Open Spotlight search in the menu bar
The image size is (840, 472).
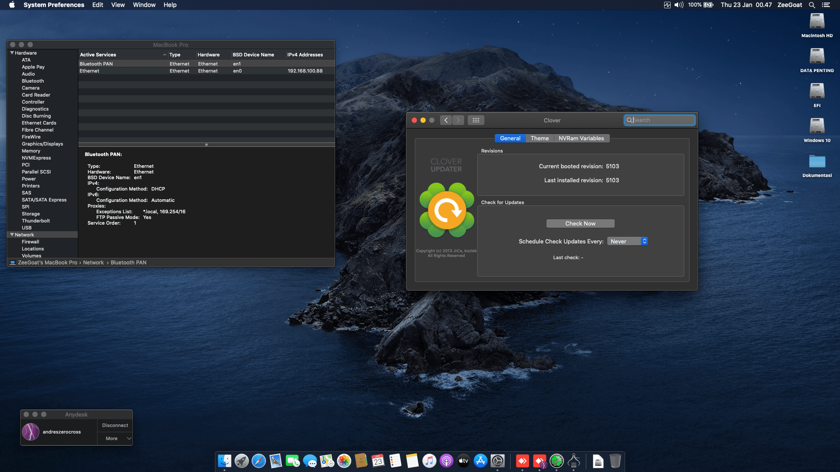[x=812, y=5]
